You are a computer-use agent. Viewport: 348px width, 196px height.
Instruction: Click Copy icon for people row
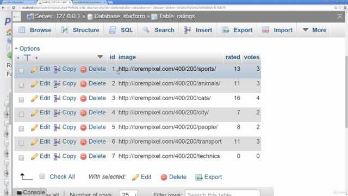(57, 127)
